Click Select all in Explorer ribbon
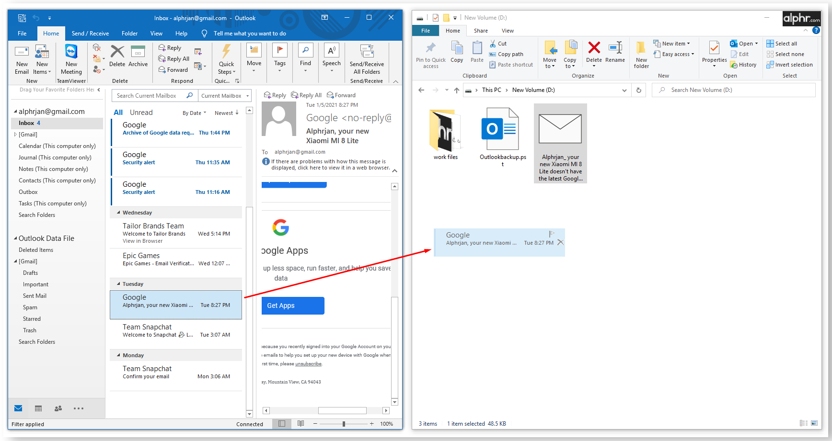Viewport: 832px width, 441px height. [782, 44]
